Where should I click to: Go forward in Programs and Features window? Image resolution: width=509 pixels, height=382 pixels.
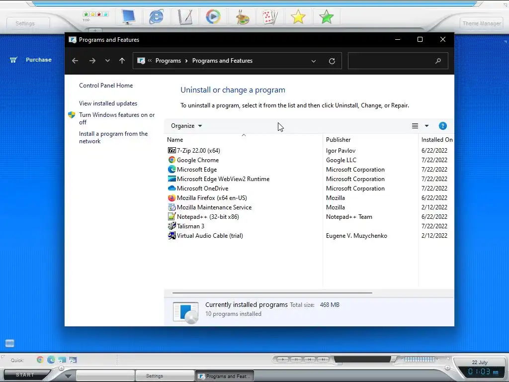tap(92, 61)
